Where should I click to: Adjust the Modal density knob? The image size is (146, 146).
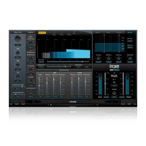30,59
